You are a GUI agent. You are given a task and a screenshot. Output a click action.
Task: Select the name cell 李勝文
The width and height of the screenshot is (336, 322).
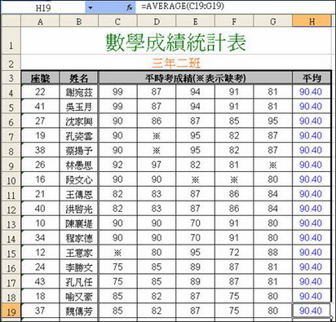[79, 267]
